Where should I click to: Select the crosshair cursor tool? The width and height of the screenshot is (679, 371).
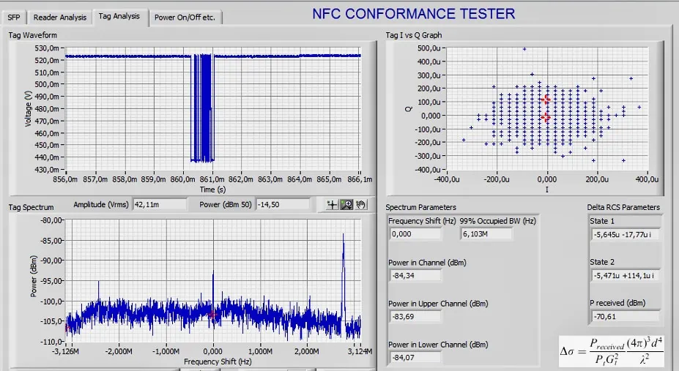tap(332, 205)
